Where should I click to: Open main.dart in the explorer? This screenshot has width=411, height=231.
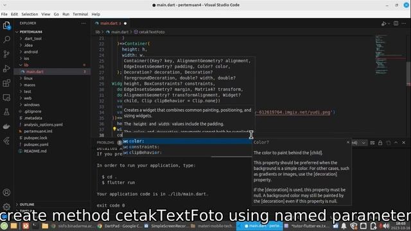52,71
